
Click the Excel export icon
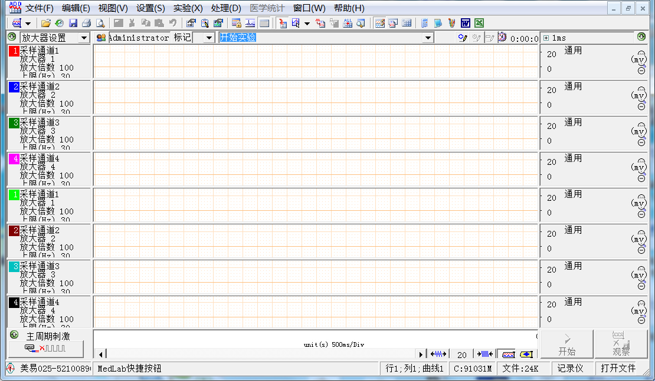(x=479, y=23)
